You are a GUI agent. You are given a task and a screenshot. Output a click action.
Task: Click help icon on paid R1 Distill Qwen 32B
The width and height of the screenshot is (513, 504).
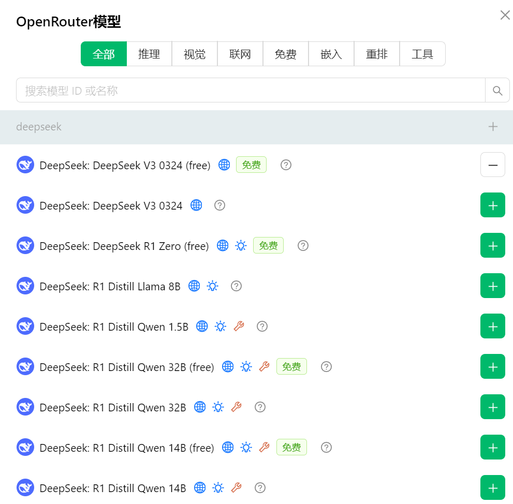(x=260, y=407)
